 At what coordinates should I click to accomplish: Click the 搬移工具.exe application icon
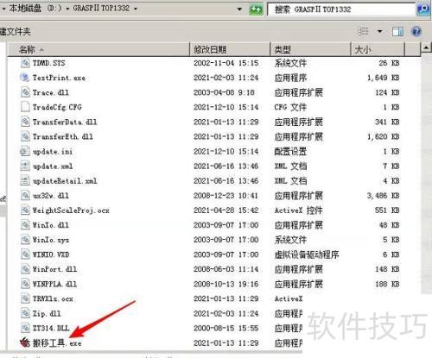click(25, 342)
